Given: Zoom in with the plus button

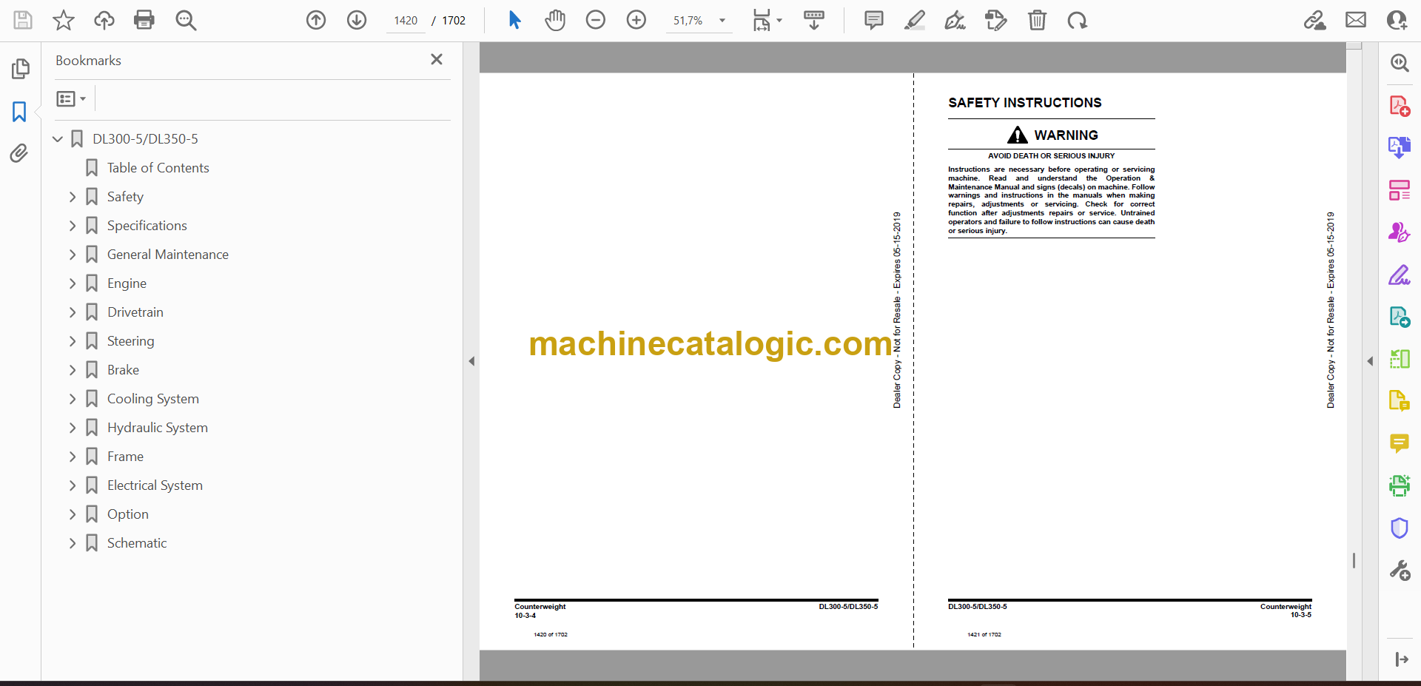Looking at the screenshot, I should pos(636,20).
